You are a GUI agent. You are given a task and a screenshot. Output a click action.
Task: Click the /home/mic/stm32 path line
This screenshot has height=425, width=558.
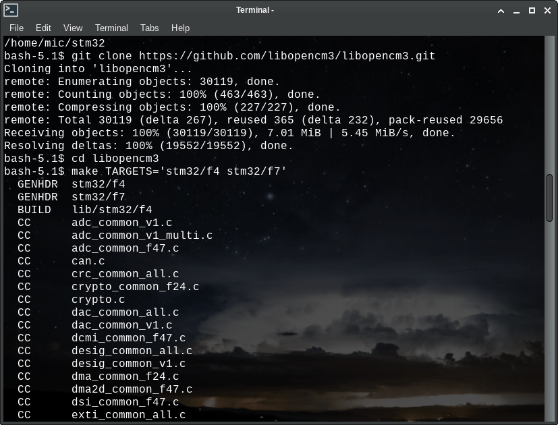click(x=54, y=43)
